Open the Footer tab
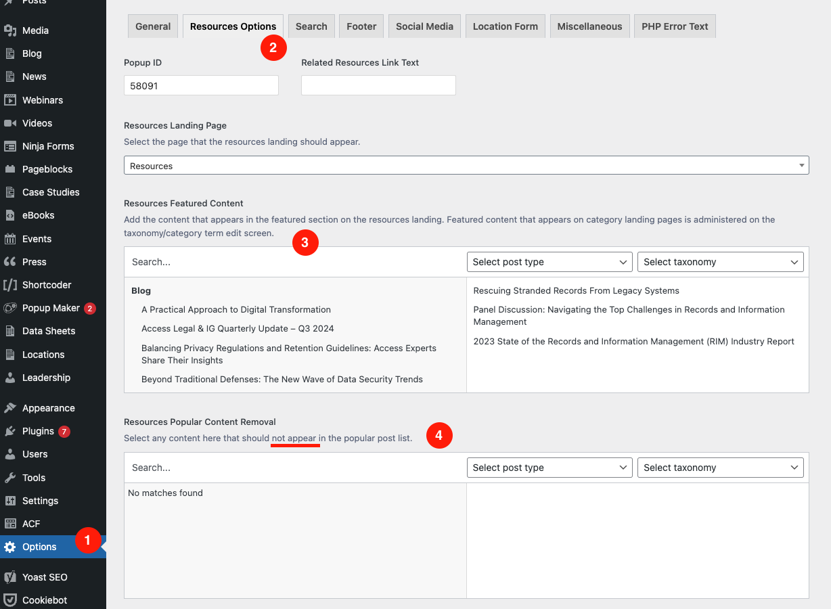The height and width of the screenshot is (609, 831). 361,26
